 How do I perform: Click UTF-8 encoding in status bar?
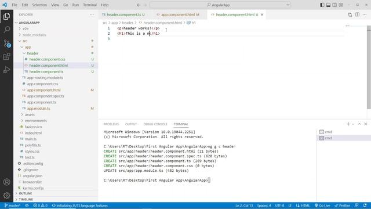pyautogui.click(x=279, y=206)
